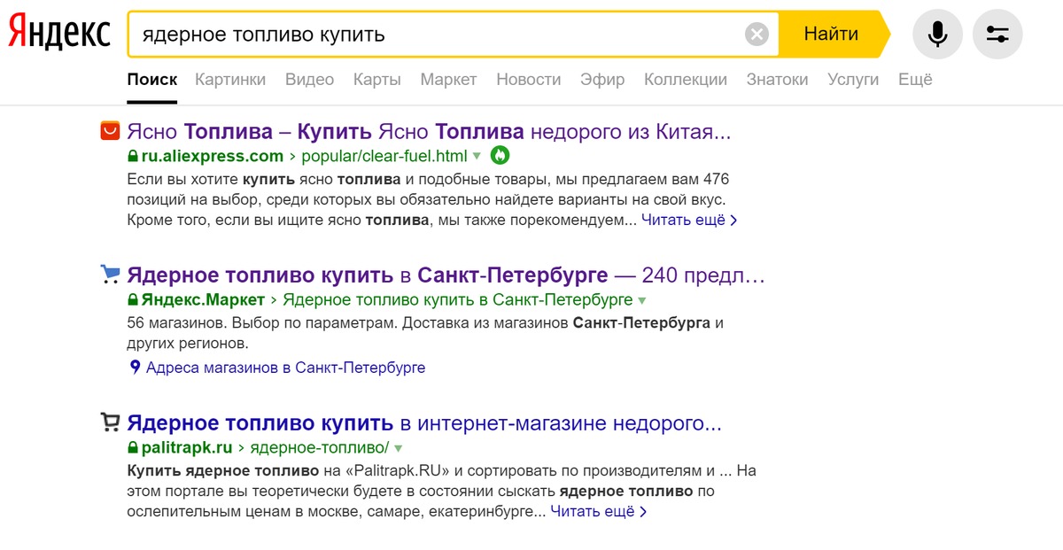Focus the search input field
Image resolution: width=1063 pixels, height=550 pixels.
click(x=434, y=35)
